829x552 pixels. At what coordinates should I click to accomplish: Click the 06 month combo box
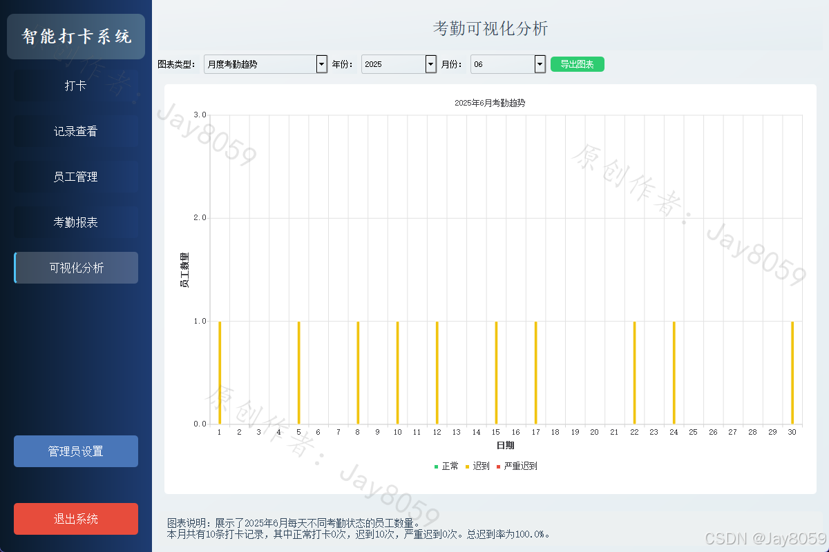pyautogui.click(x=508, y=64)
